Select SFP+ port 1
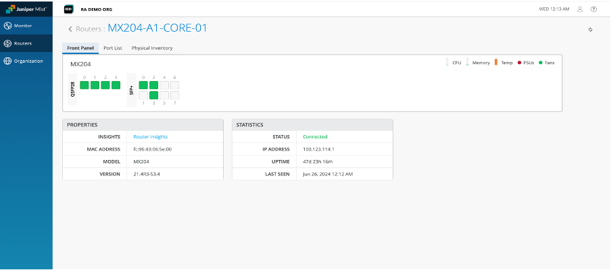The width and height of the screenshot is (611, 270). coord(143,95)
